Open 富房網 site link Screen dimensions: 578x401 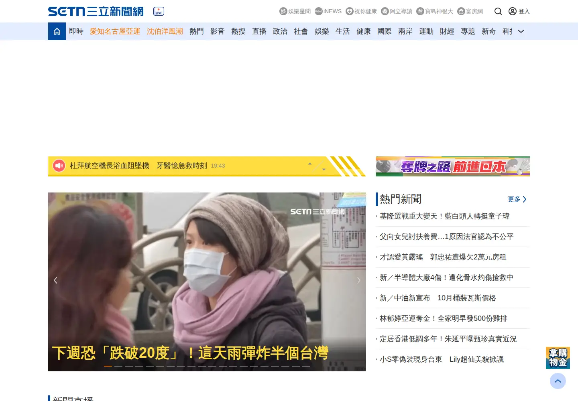(x=470, y=11)
